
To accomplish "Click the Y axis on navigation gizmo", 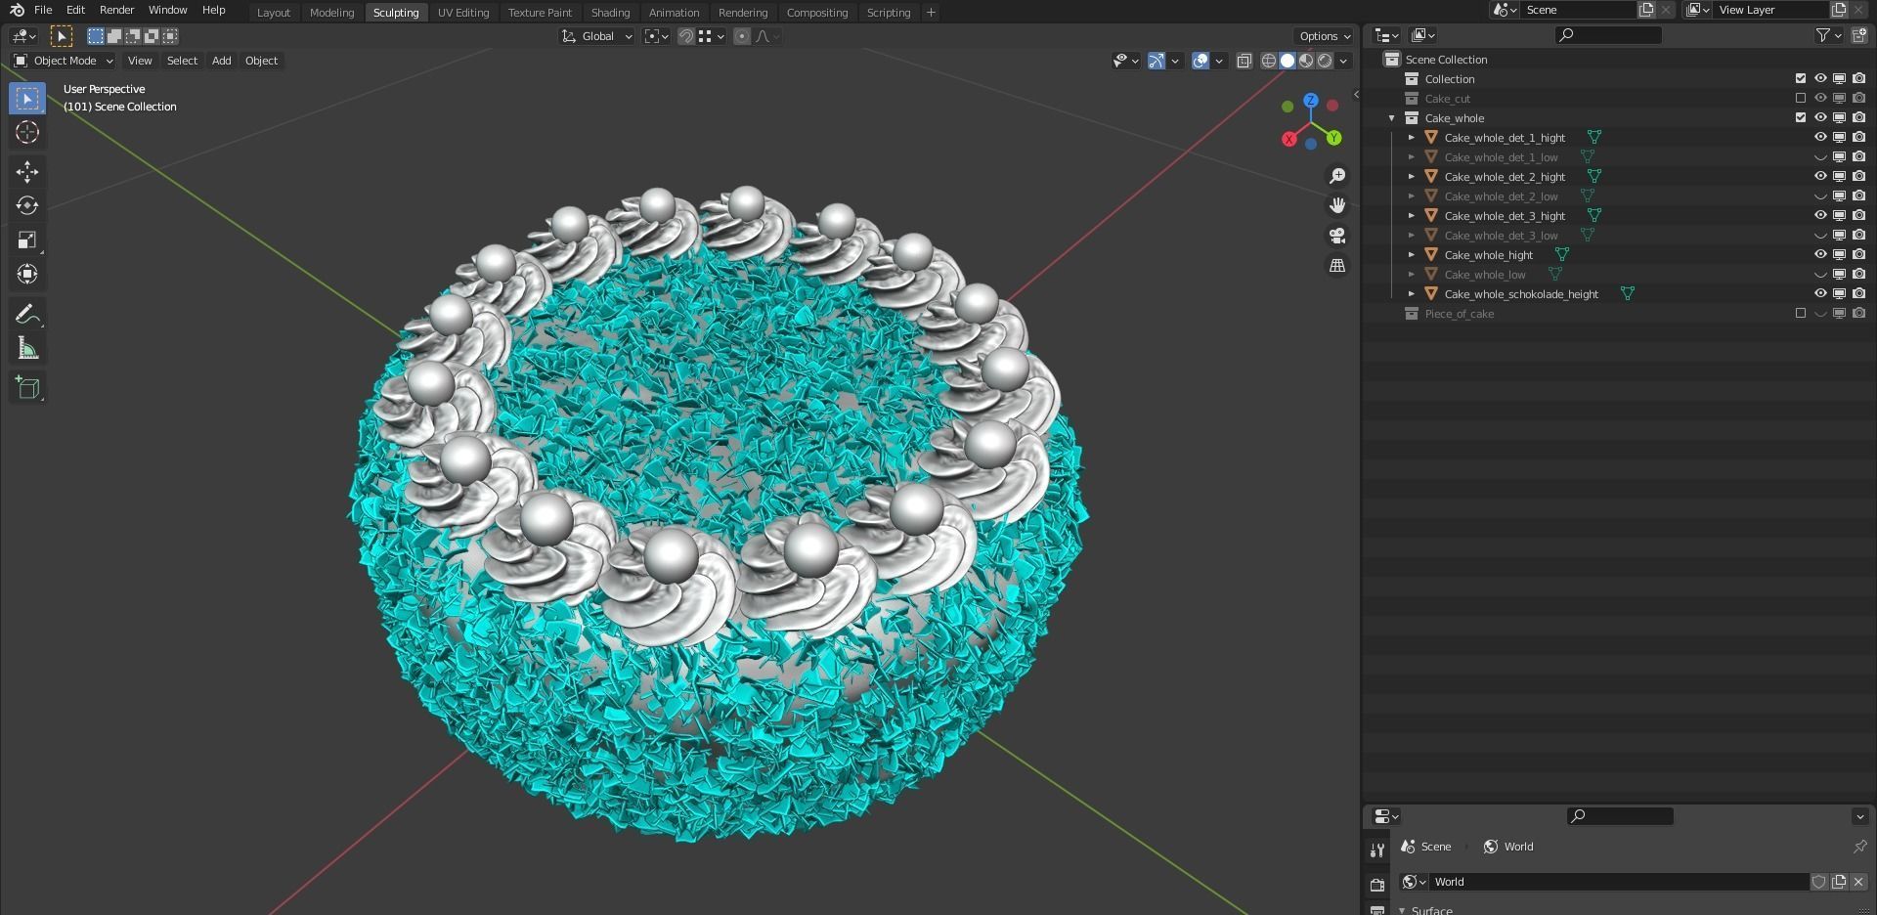I will [1333, 139].
